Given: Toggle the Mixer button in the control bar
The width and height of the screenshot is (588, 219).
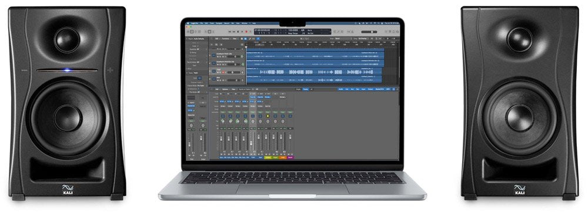Looking at the screenshot, I should 209,32.
